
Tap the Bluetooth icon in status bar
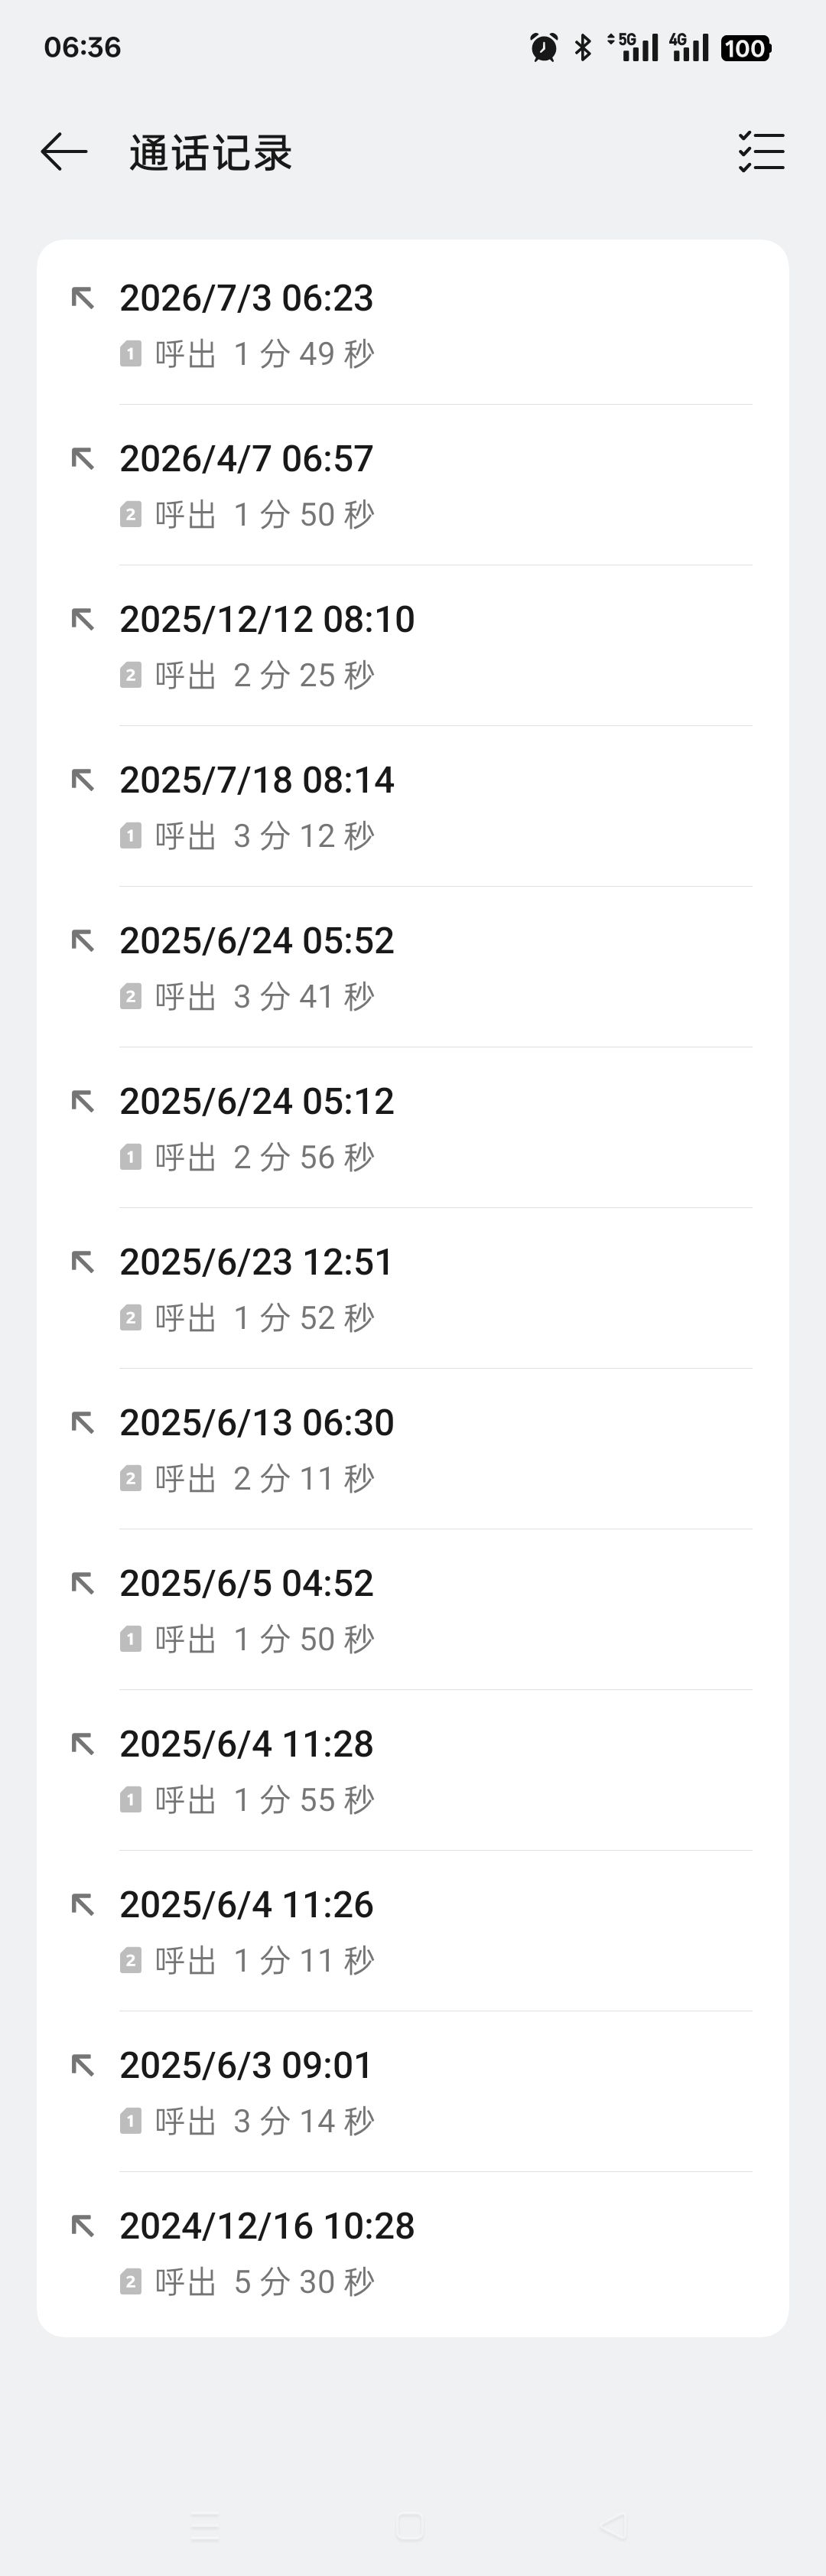(x=583, y=47)
